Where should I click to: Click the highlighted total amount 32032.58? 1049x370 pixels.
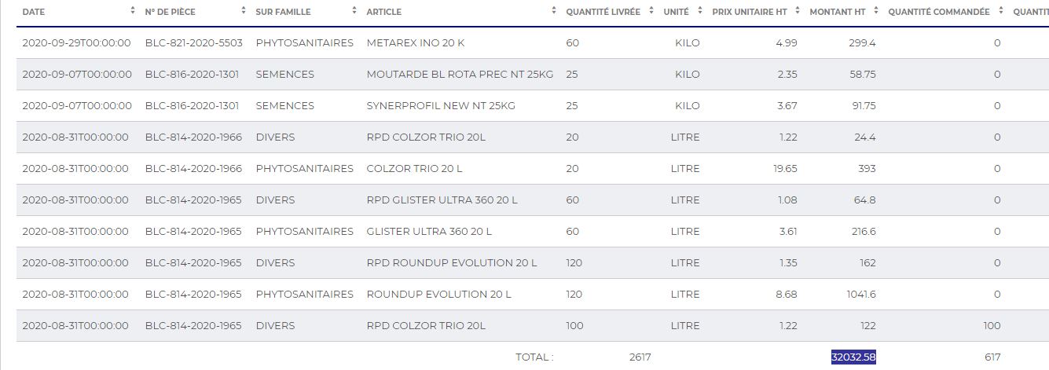(853, 357)
